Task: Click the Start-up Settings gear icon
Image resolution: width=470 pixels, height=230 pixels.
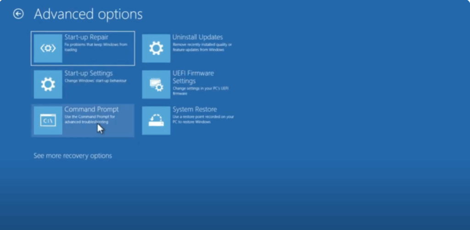Action: [x=48, y=84]
